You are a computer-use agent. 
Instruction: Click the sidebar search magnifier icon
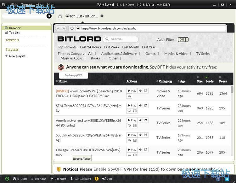pos(49,16)
